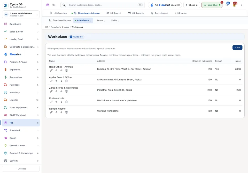The height and width of the screenshot is (173, 248).
Task: Move Remote / home row down
Action: [x=61, y=112]
